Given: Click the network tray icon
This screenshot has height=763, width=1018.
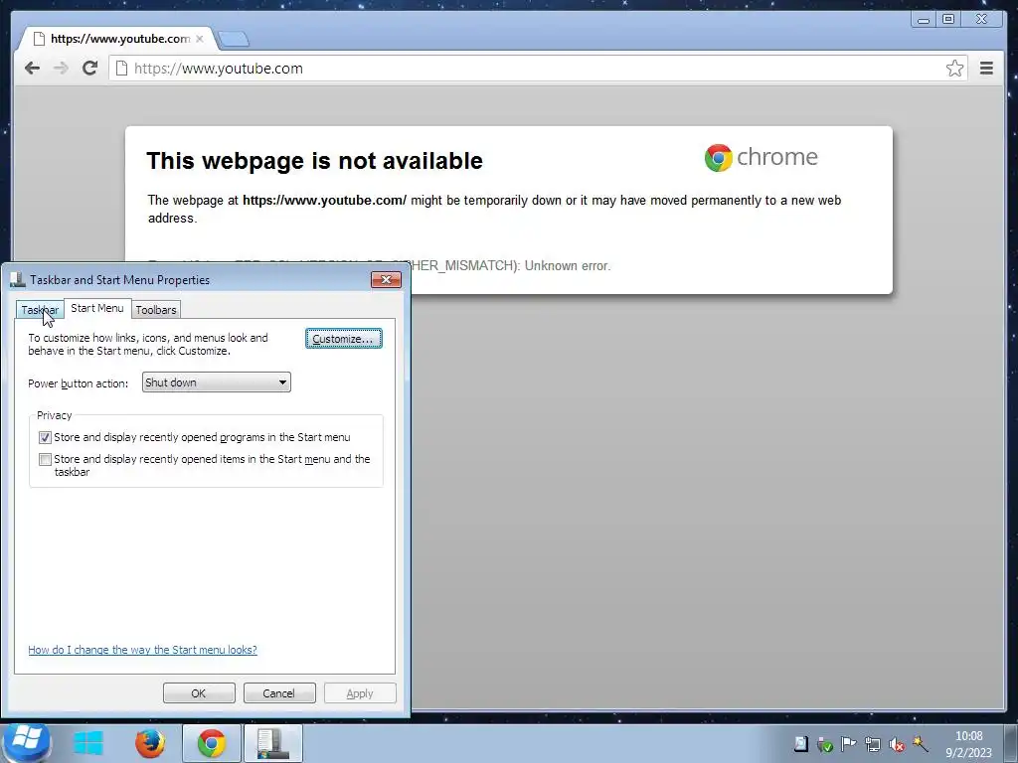Looking at the screenshot, I should 873,744.
